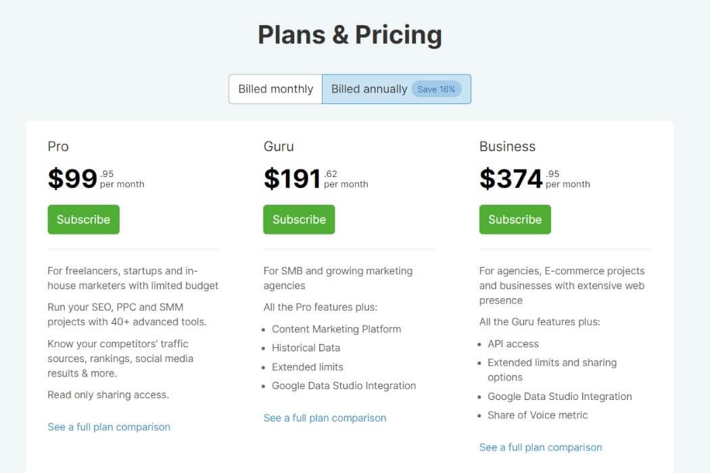The image size is (710, 473).
Task: Select the Billed annually option
Action: pyautogui.click(x=396, y=89)
